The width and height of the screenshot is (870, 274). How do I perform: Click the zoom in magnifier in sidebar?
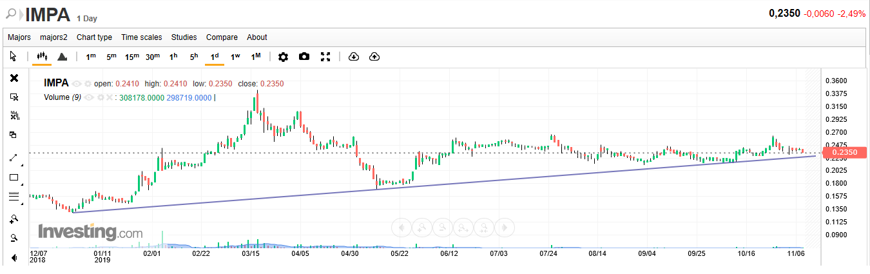coord(14,219)
